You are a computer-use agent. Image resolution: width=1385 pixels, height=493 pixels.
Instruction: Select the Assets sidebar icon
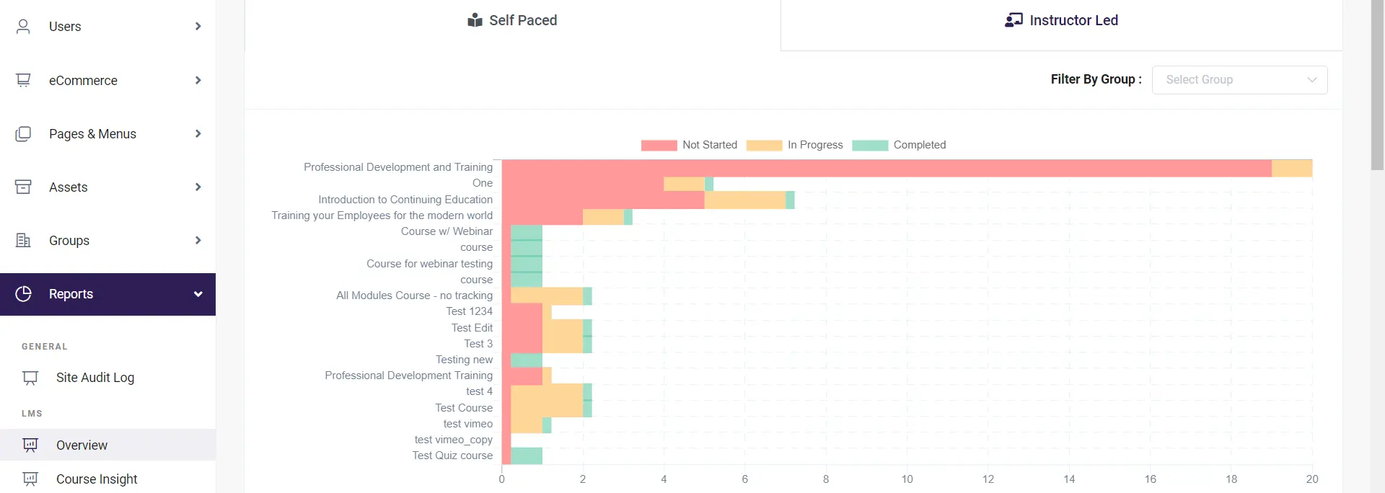click(24, 187)
